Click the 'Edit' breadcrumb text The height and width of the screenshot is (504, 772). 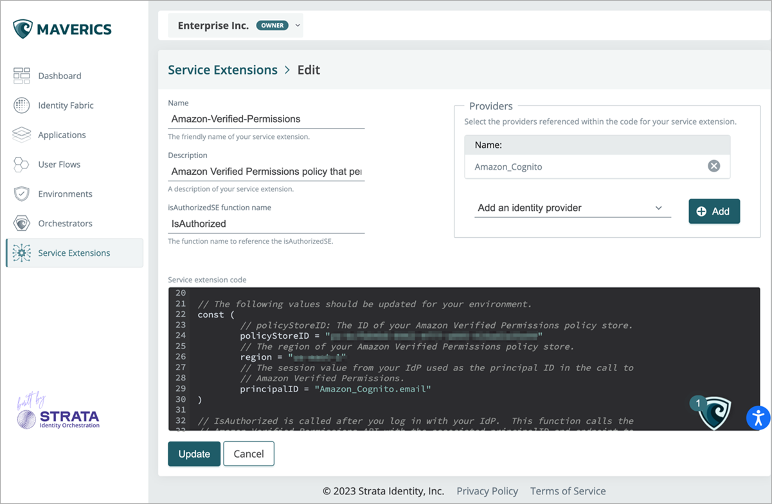coord(309,70)
